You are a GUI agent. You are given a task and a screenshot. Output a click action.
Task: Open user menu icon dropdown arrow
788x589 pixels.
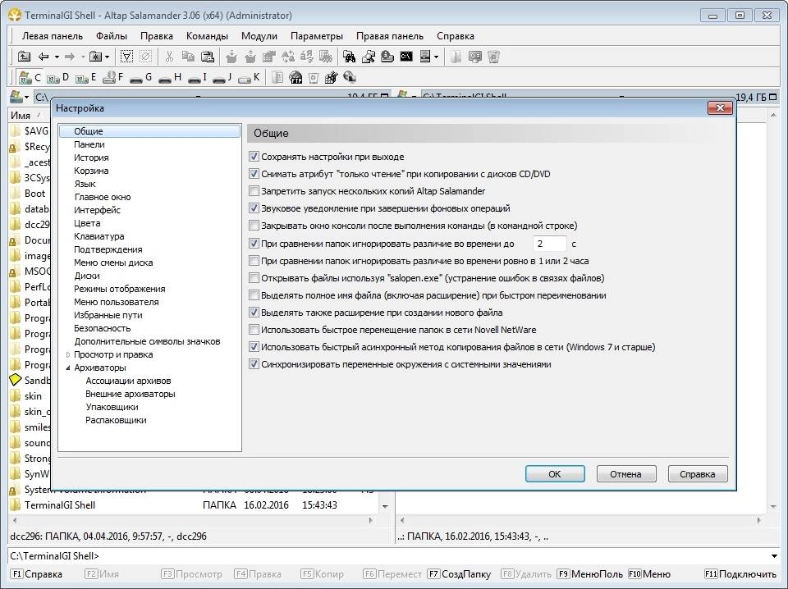pos(436,57)
